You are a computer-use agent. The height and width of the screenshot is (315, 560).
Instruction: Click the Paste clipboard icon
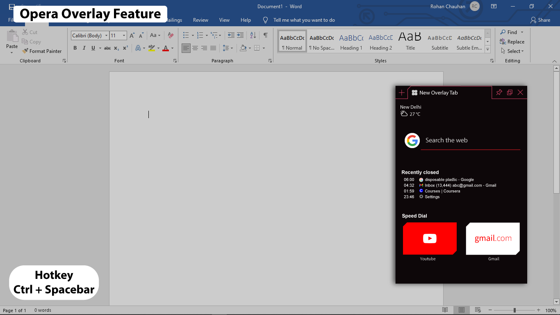pyautogui.click(x=12, y=36)
